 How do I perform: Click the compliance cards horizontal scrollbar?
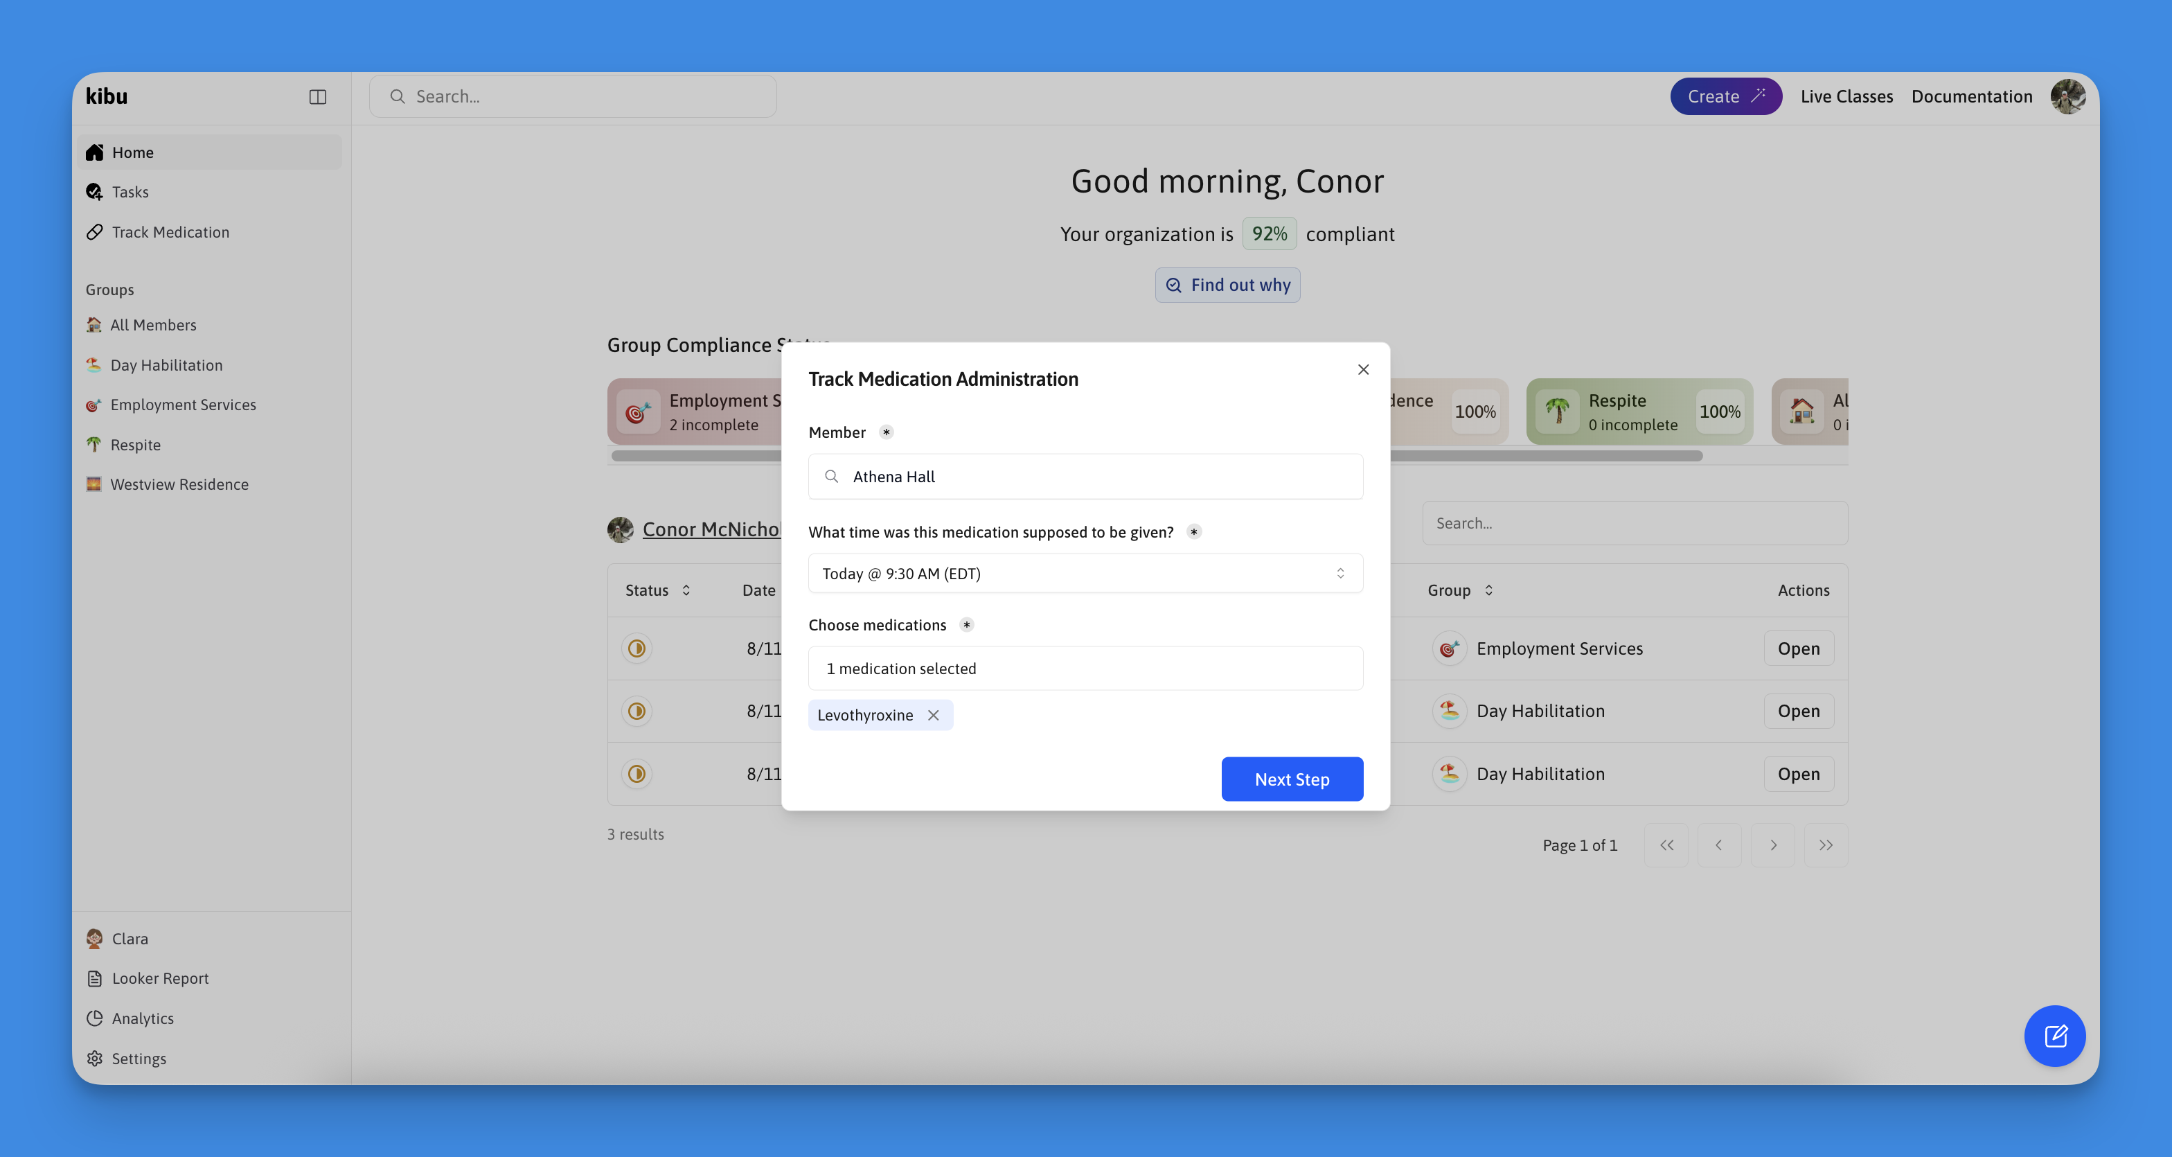(x=1543, y=455)
